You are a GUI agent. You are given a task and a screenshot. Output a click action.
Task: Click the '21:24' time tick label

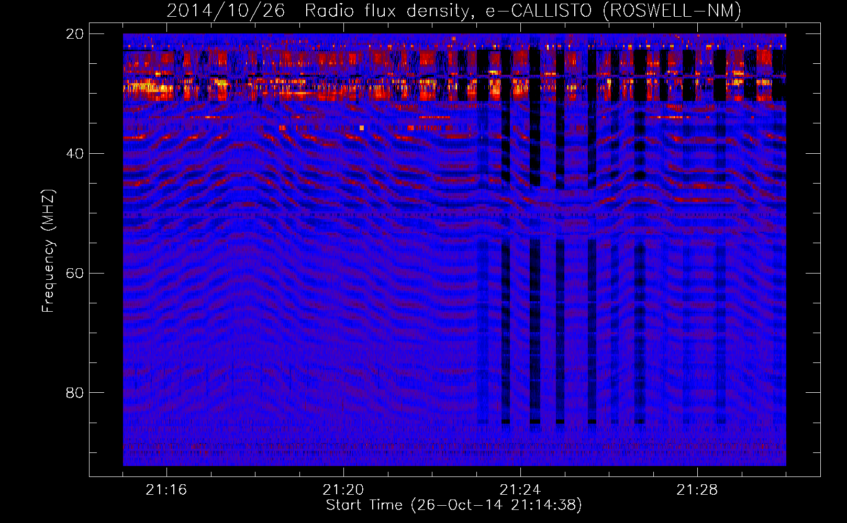tap(520, 490)
